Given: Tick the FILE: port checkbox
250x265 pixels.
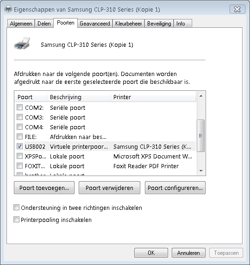Looking at the screenshot, I should [x=19, y=136].
